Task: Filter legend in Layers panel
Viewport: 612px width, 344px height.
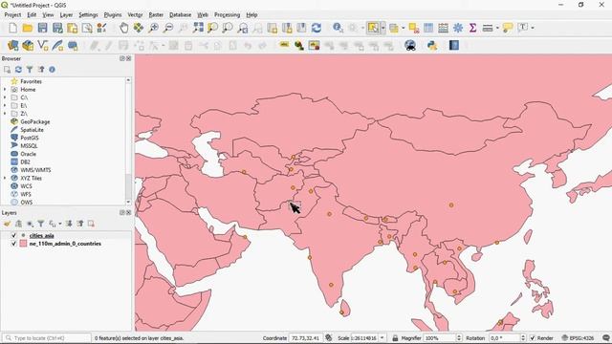Action: [x=40, y=224]
